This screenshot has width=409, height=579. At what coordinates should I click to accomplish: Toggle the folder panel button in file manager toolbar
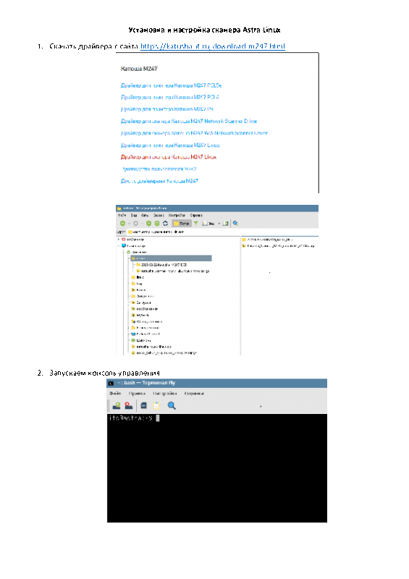[x=182, y=224]
